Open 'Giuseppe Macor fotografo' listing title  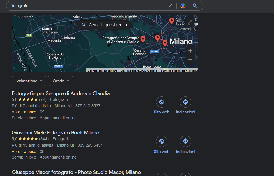76,172
